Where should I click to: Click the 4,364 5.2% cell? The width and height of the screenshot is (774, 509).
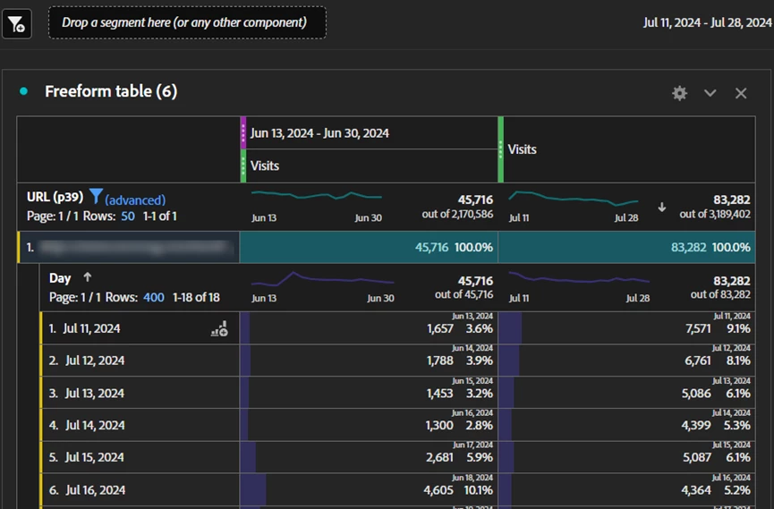627,489
